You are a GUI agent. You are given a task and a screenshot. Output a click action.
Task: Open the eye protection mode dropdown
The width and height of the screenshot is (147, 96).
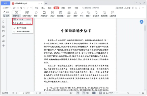[71, 93]
